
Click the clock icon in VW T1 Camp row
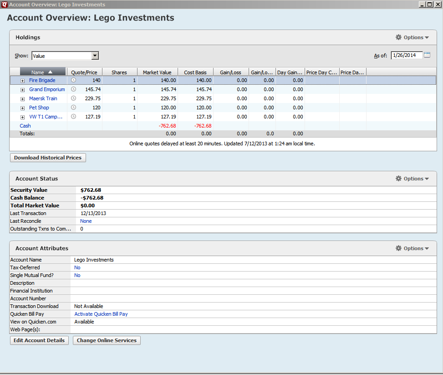pos(73,116)
